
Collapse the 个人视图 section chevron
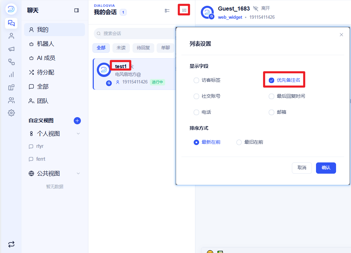[x=78, y=134]
